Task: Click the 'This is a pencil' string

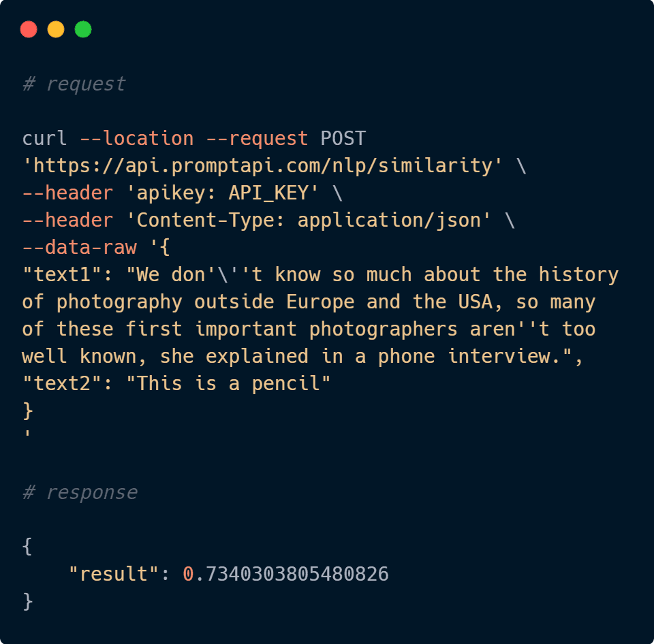Action: pos(228,384)
